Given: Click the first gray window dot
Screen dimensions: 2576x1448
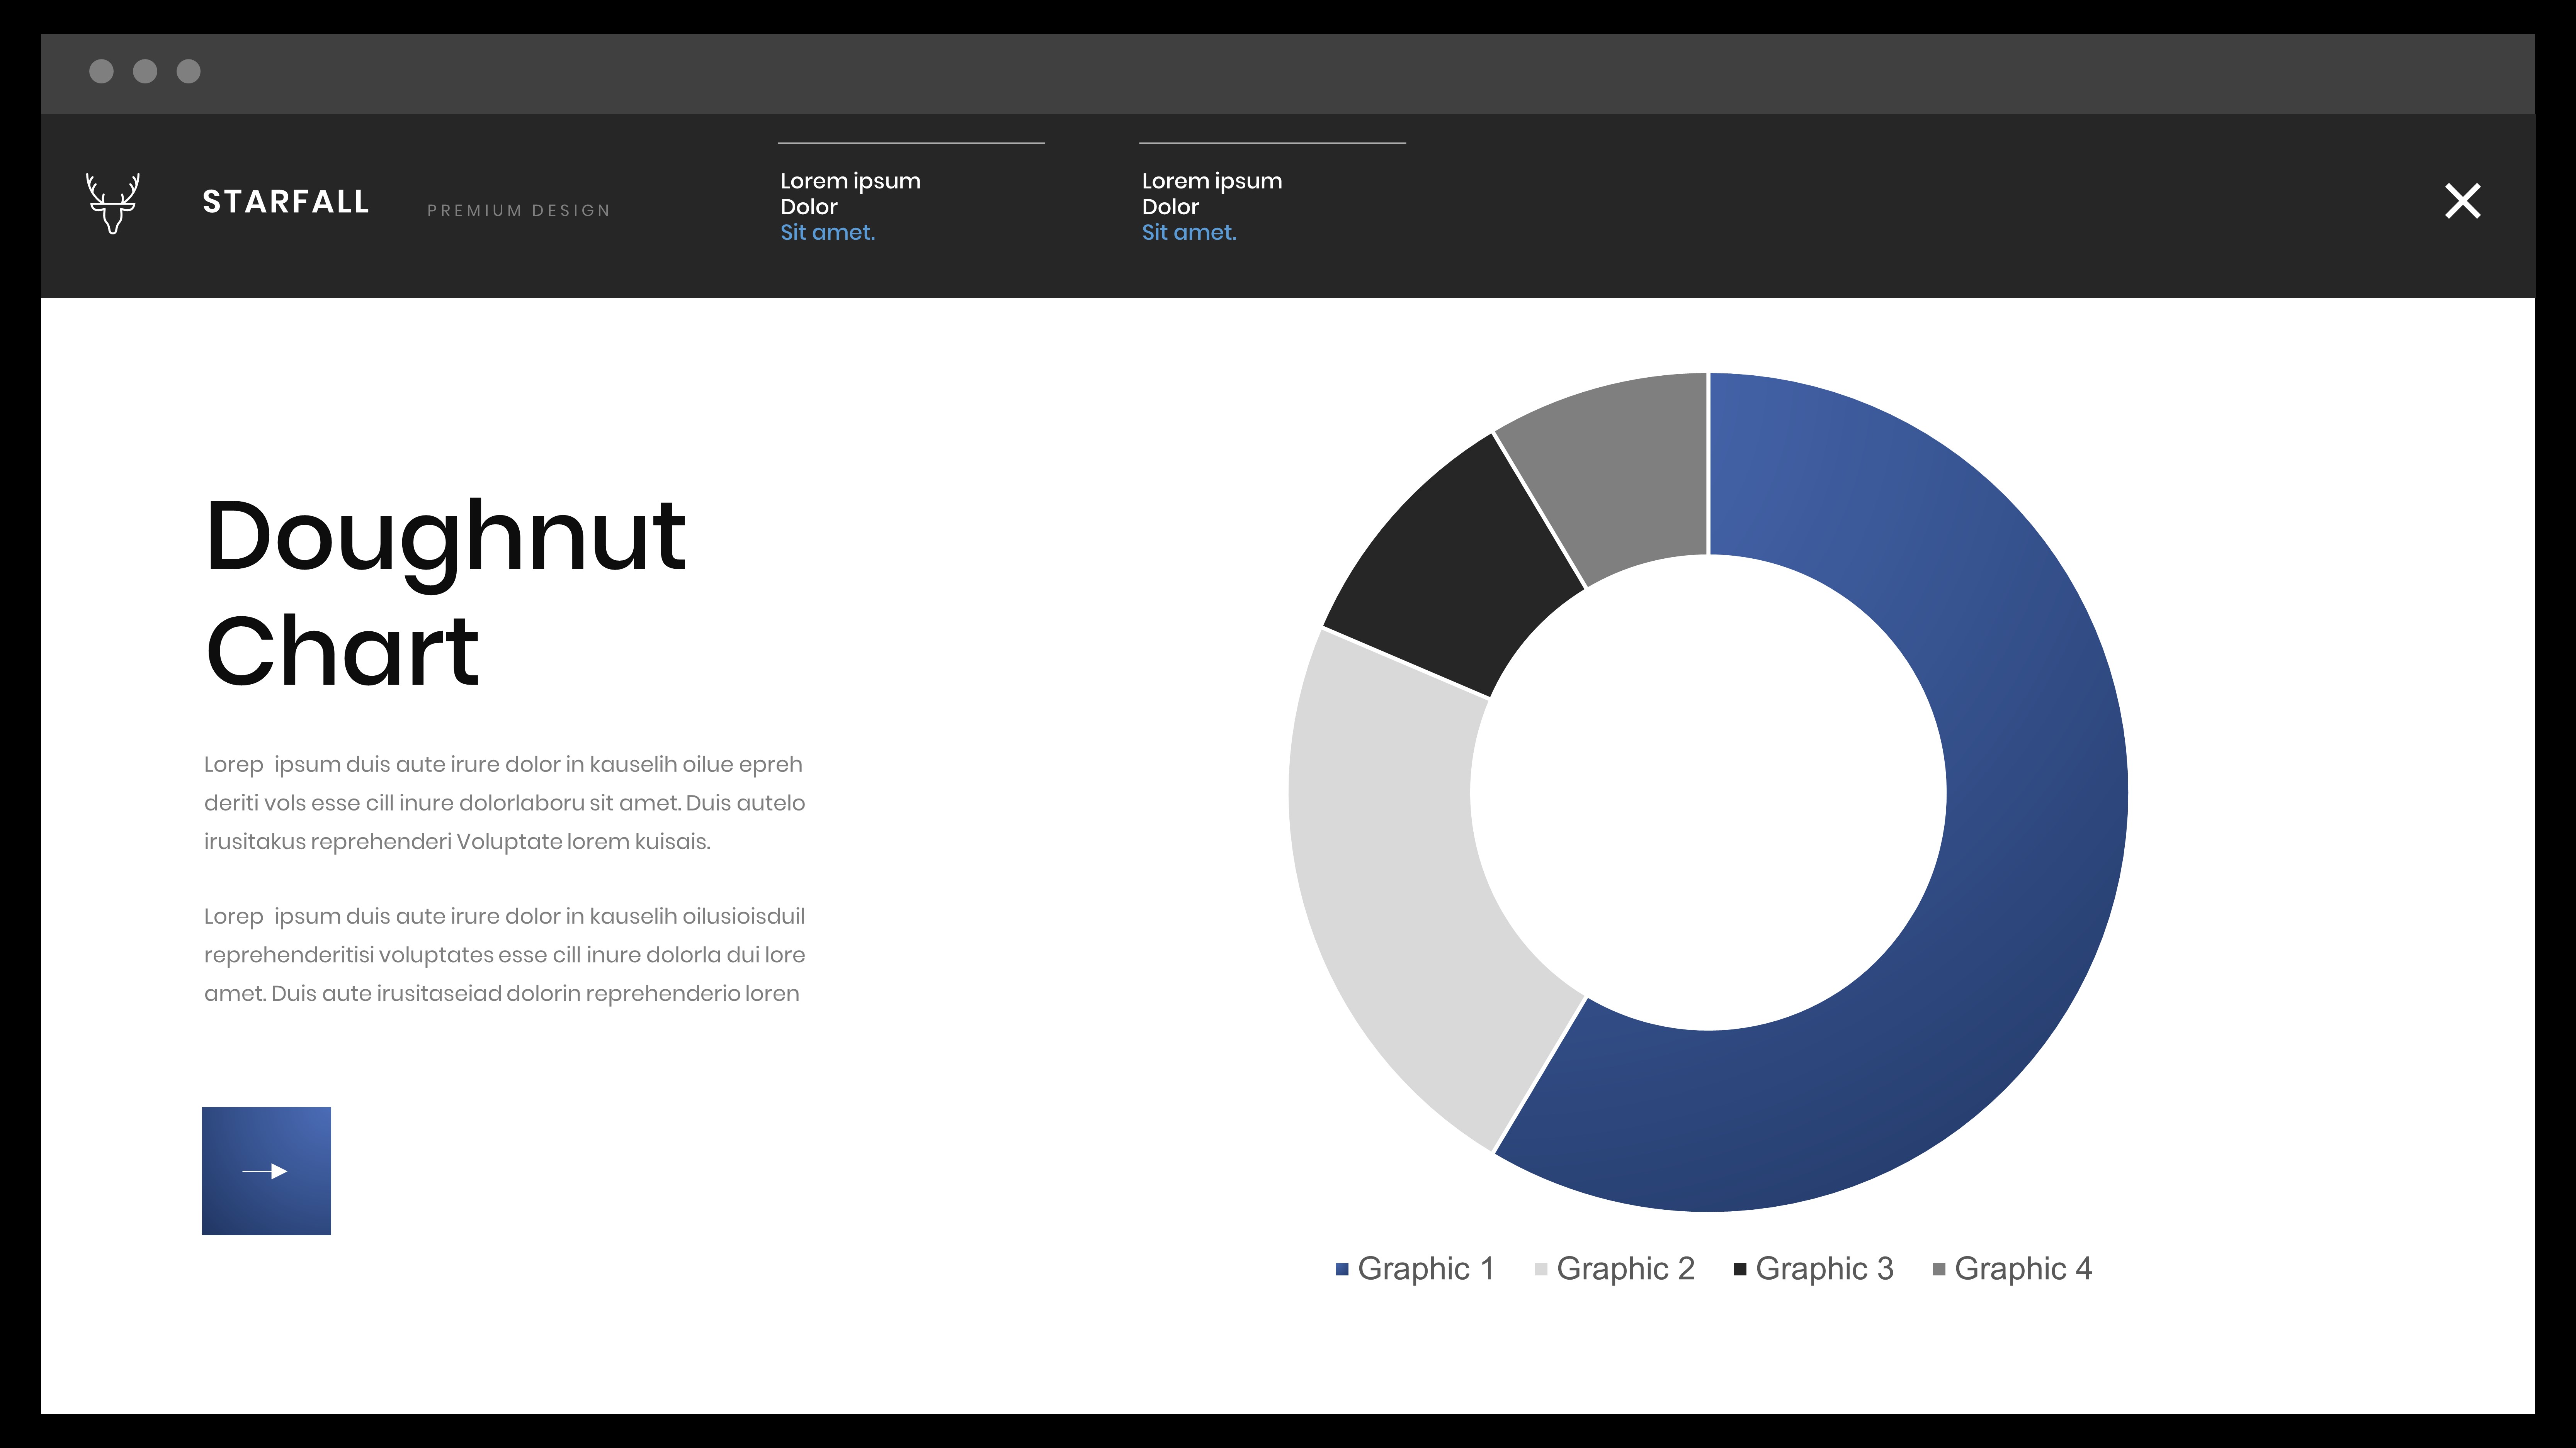Looking at the screenshot, I should 101,71.
